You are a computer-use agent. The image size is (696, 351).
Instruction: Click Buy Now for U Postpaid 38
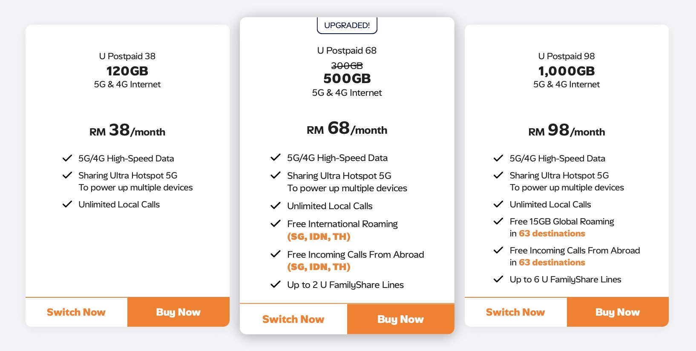coord(178,312)
